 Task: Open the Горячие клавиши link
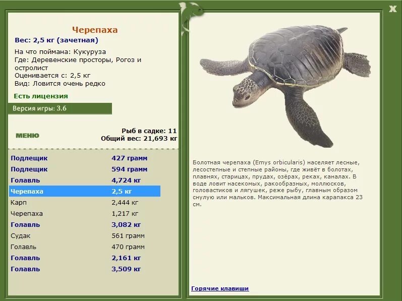coord(220,288)
